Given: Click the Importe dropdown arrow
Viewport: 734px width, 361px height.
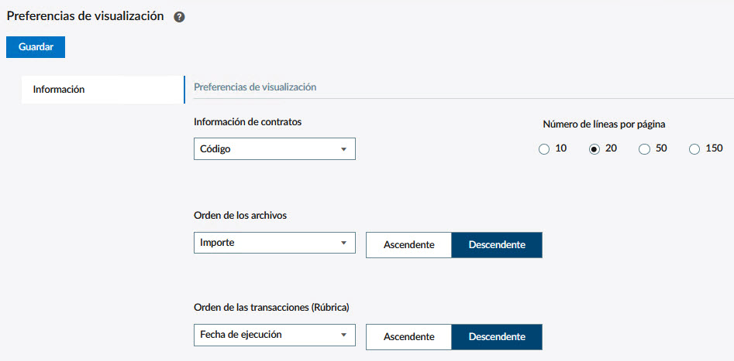Looking at the screenshot, I should (x=343, y=244).
